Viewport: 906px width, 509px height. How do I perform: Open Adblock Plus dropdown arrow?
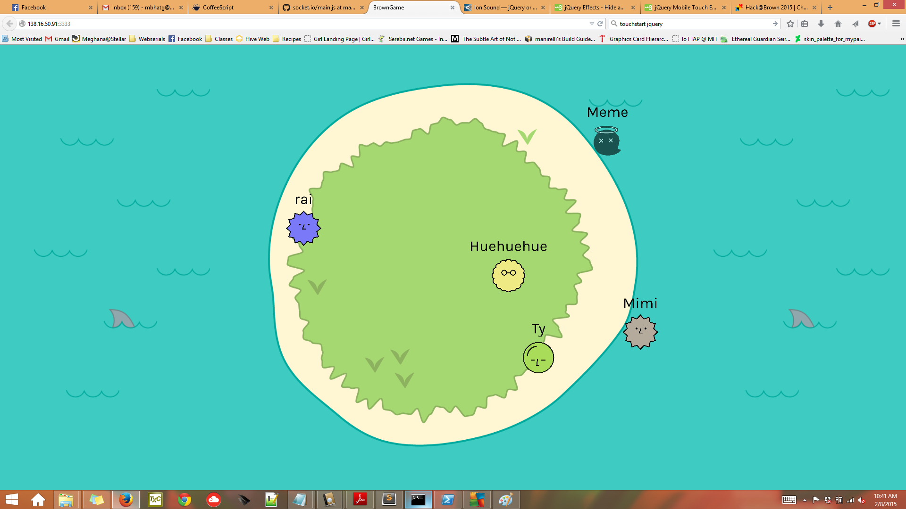pyautogui.click(x=880, y=24)
